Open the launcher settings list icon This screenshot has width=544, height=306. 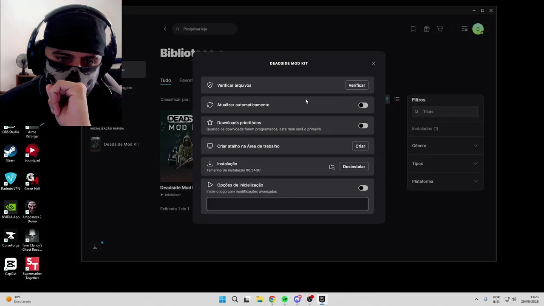465,29
